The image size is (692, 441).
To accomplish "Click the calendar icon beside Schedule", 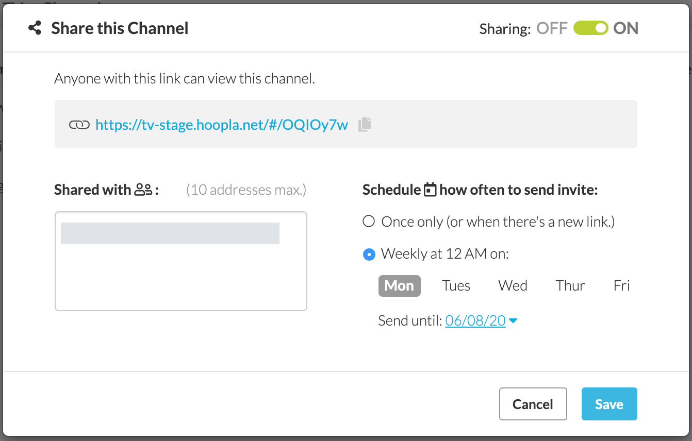I will pyautogui.click(x=430, y=190).
